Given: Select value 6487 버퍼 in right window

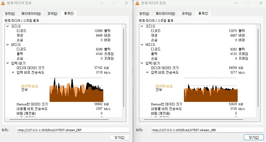Looking at the screenshot, I should [x=237, y=35].
